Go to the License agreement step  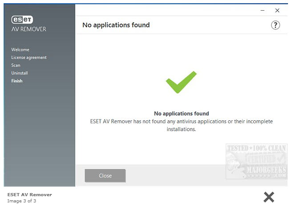[x=29, y=58]
